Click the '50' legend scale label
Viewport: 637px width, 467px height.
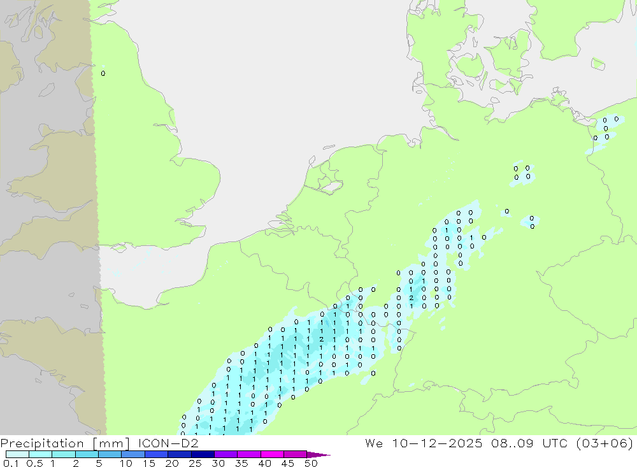coord(311,463)
